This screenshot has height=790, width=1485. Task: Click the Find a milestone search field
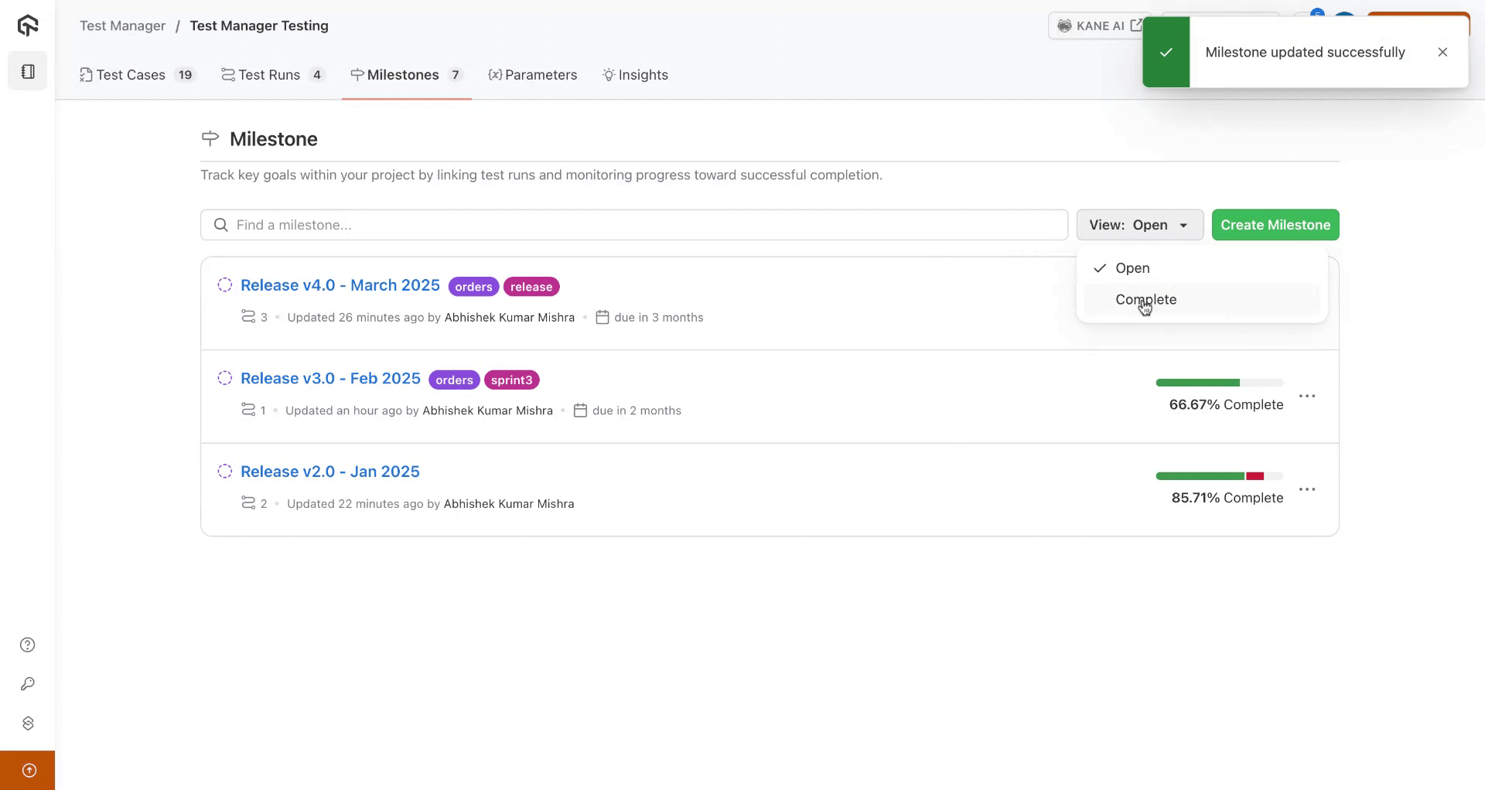634,225
